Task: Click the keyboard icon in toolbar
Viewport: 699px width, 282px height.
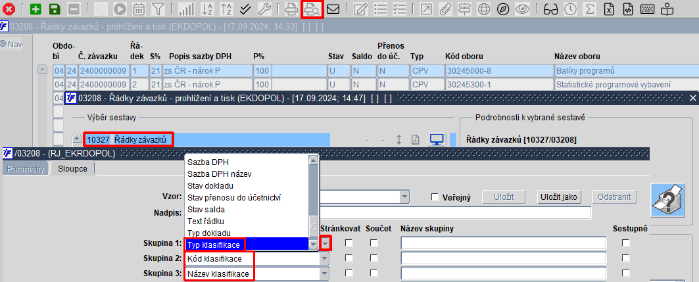Action: [647, 9]
